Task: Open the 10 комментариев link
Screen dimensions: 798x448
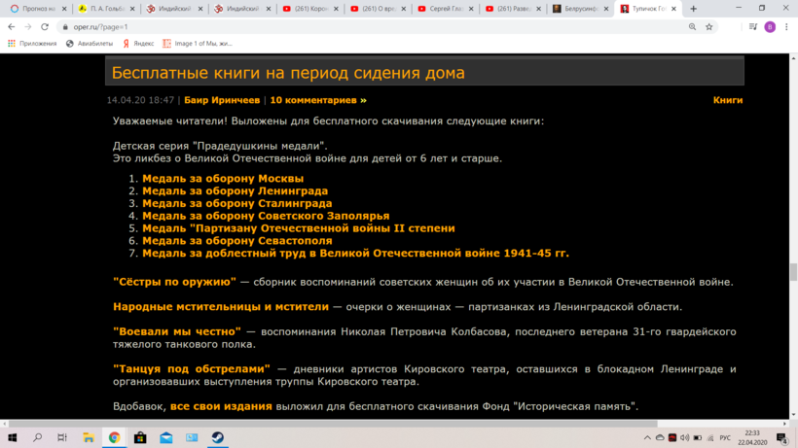Action: pos(318,100)
